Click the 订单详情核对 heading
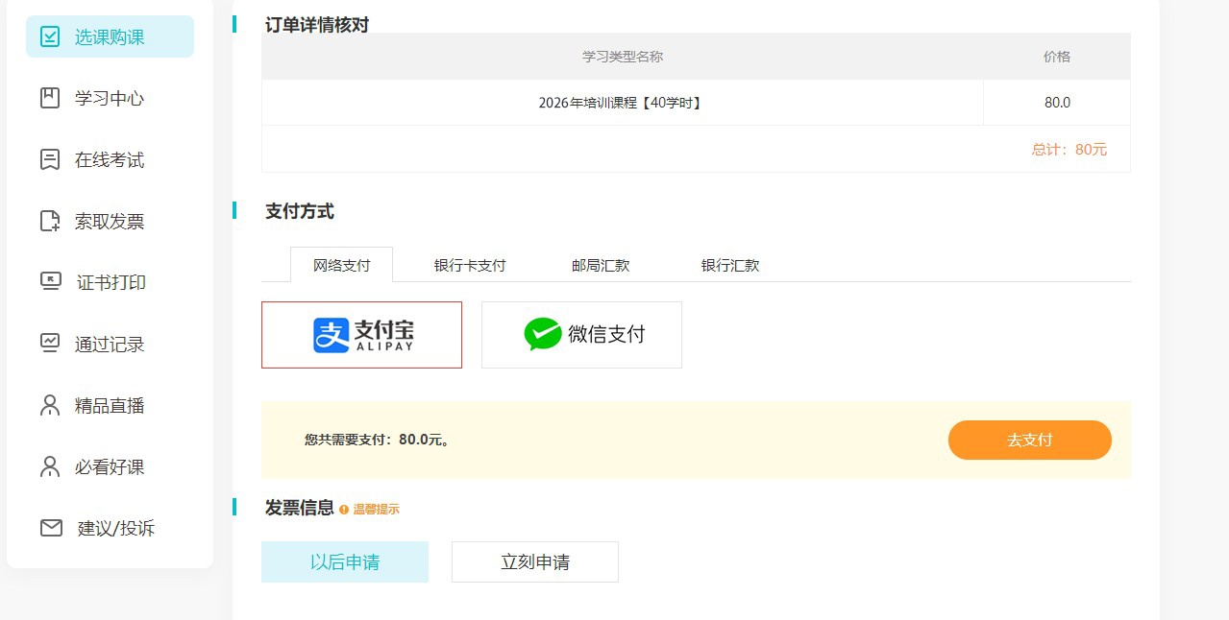 tap(317, 25)
